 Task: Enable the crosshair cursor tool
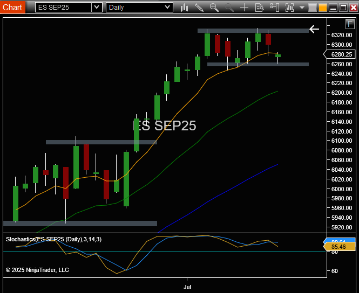coord(245,8)
